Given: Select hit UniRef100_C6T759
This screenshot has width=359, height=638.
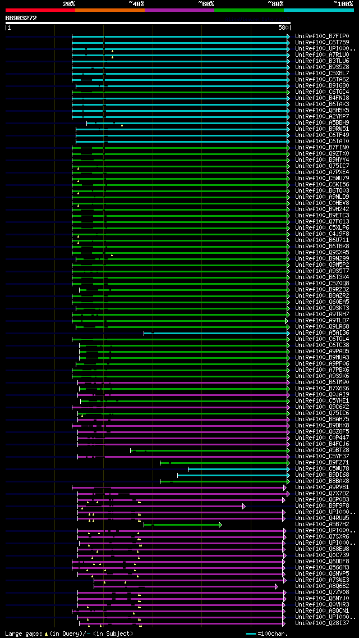Looking at the screenshot, I should (322, 42).
